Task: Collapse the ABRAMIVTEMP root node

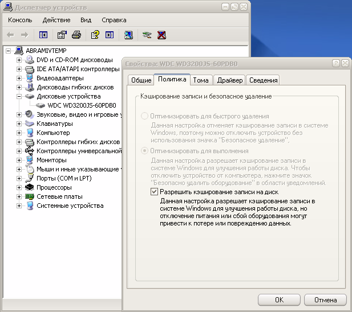Action: click(9, 51)
